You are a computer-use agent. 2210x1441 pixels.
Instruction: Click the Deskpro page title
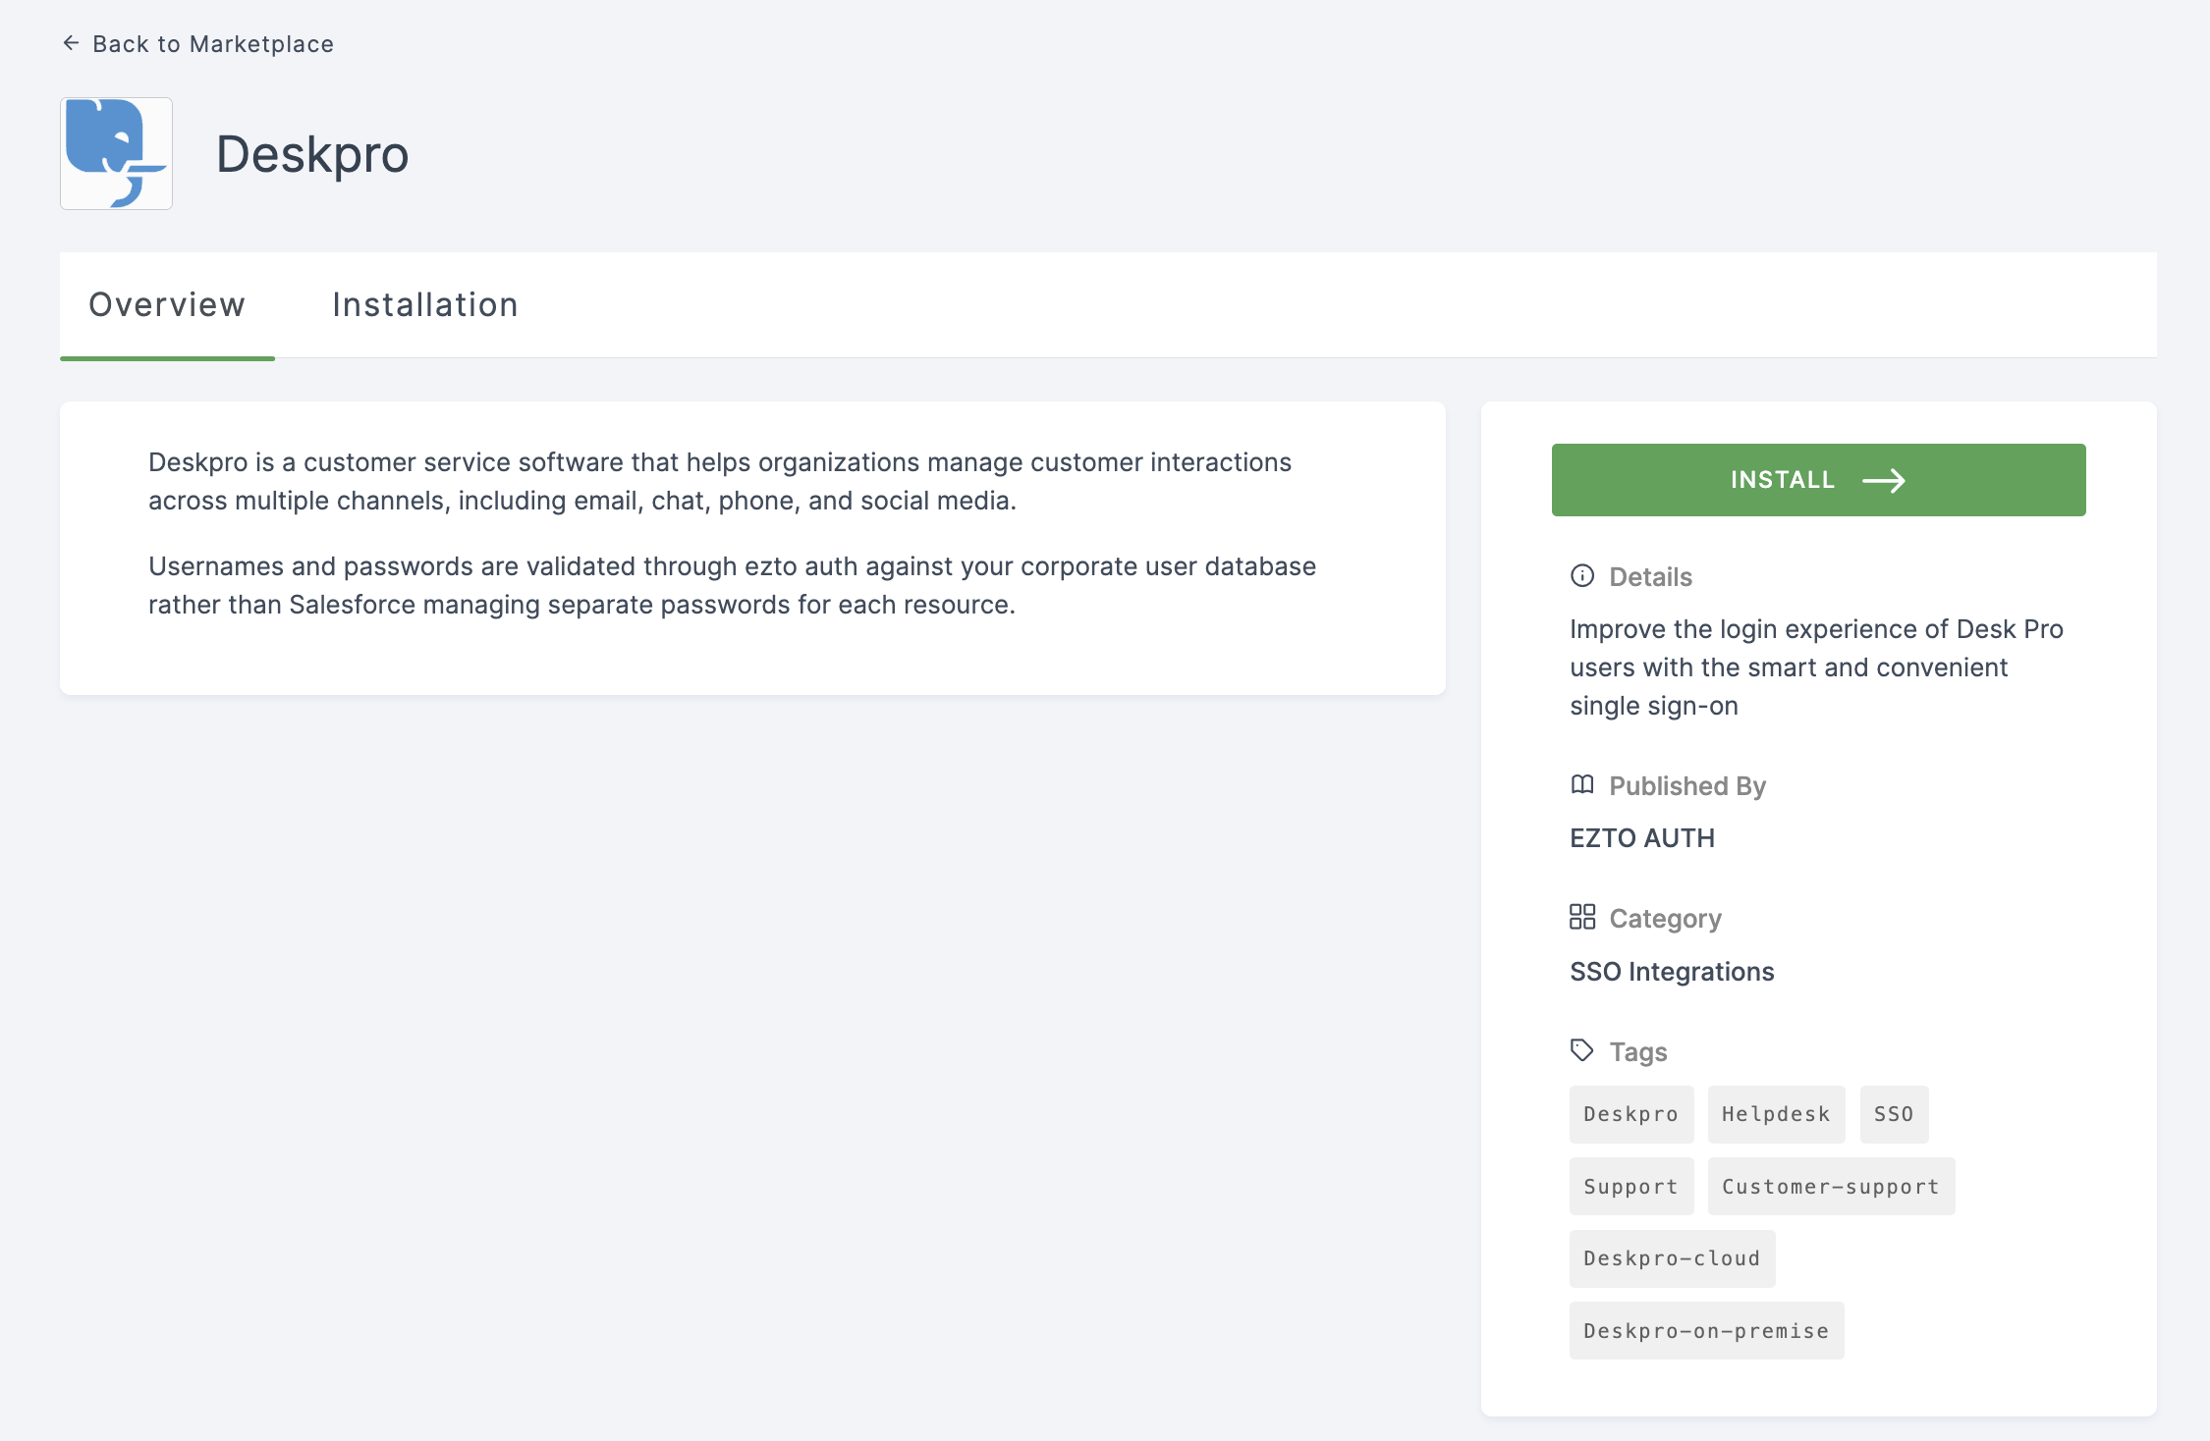[x=312, y=154]
